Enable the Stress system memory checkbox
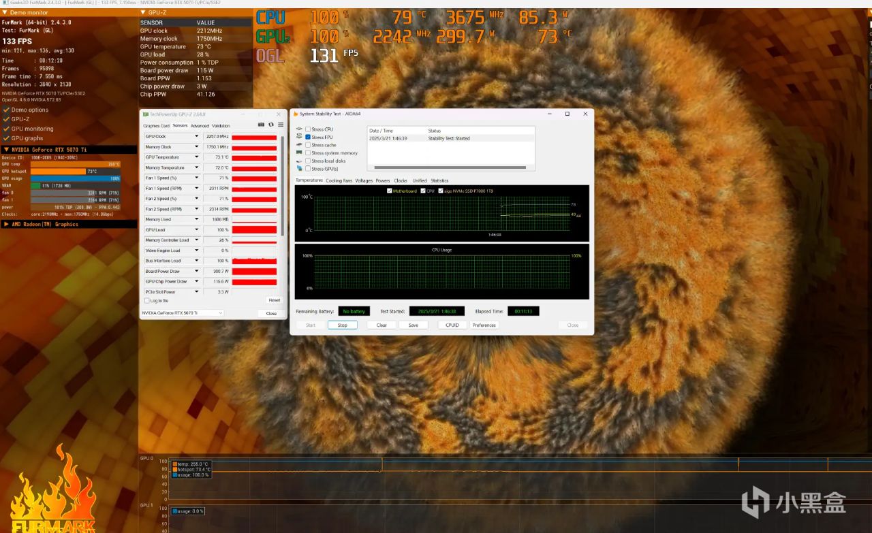The image size is (872, 533). pyautogui.click(x=308, y=153)
